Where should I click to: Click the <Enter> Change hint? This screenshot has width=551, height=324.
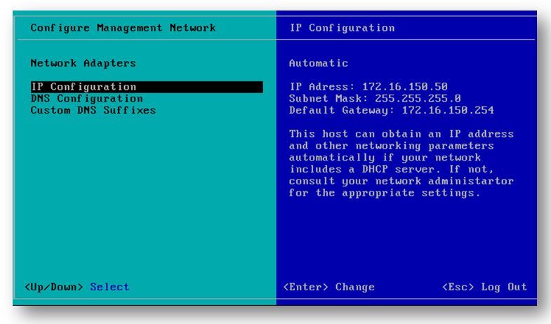tap(328, 287)
